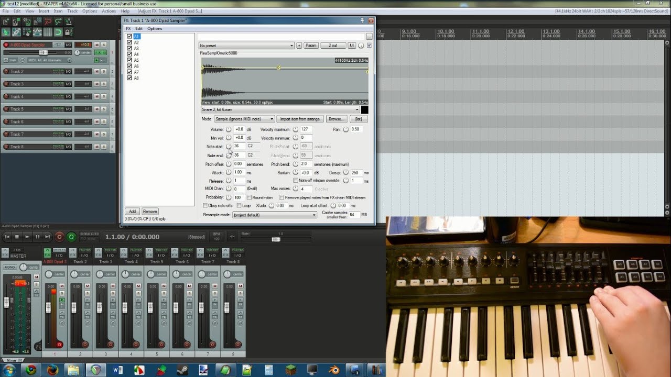Go to project start in transport
This screenshot has width=671, height=377.
tap(6, 237)
